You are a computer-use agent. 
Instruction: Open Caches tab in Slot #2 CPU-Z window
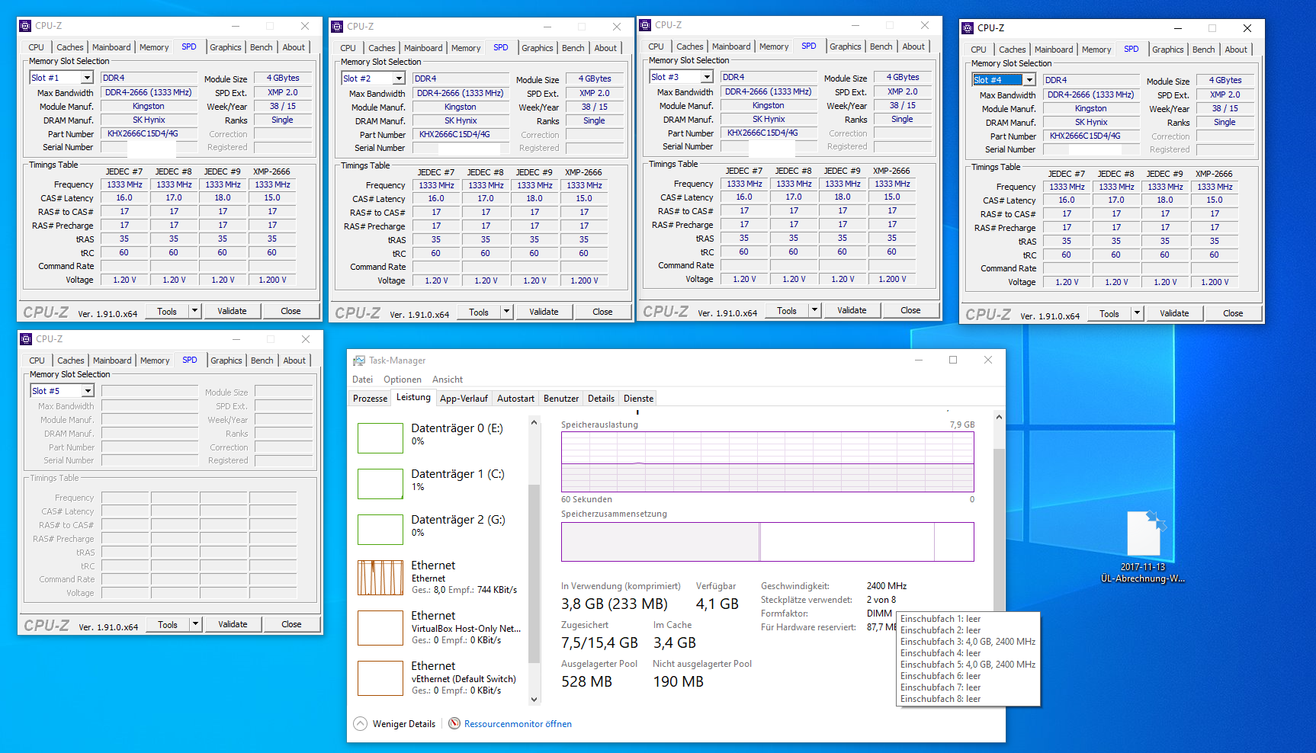pos(382,48)
